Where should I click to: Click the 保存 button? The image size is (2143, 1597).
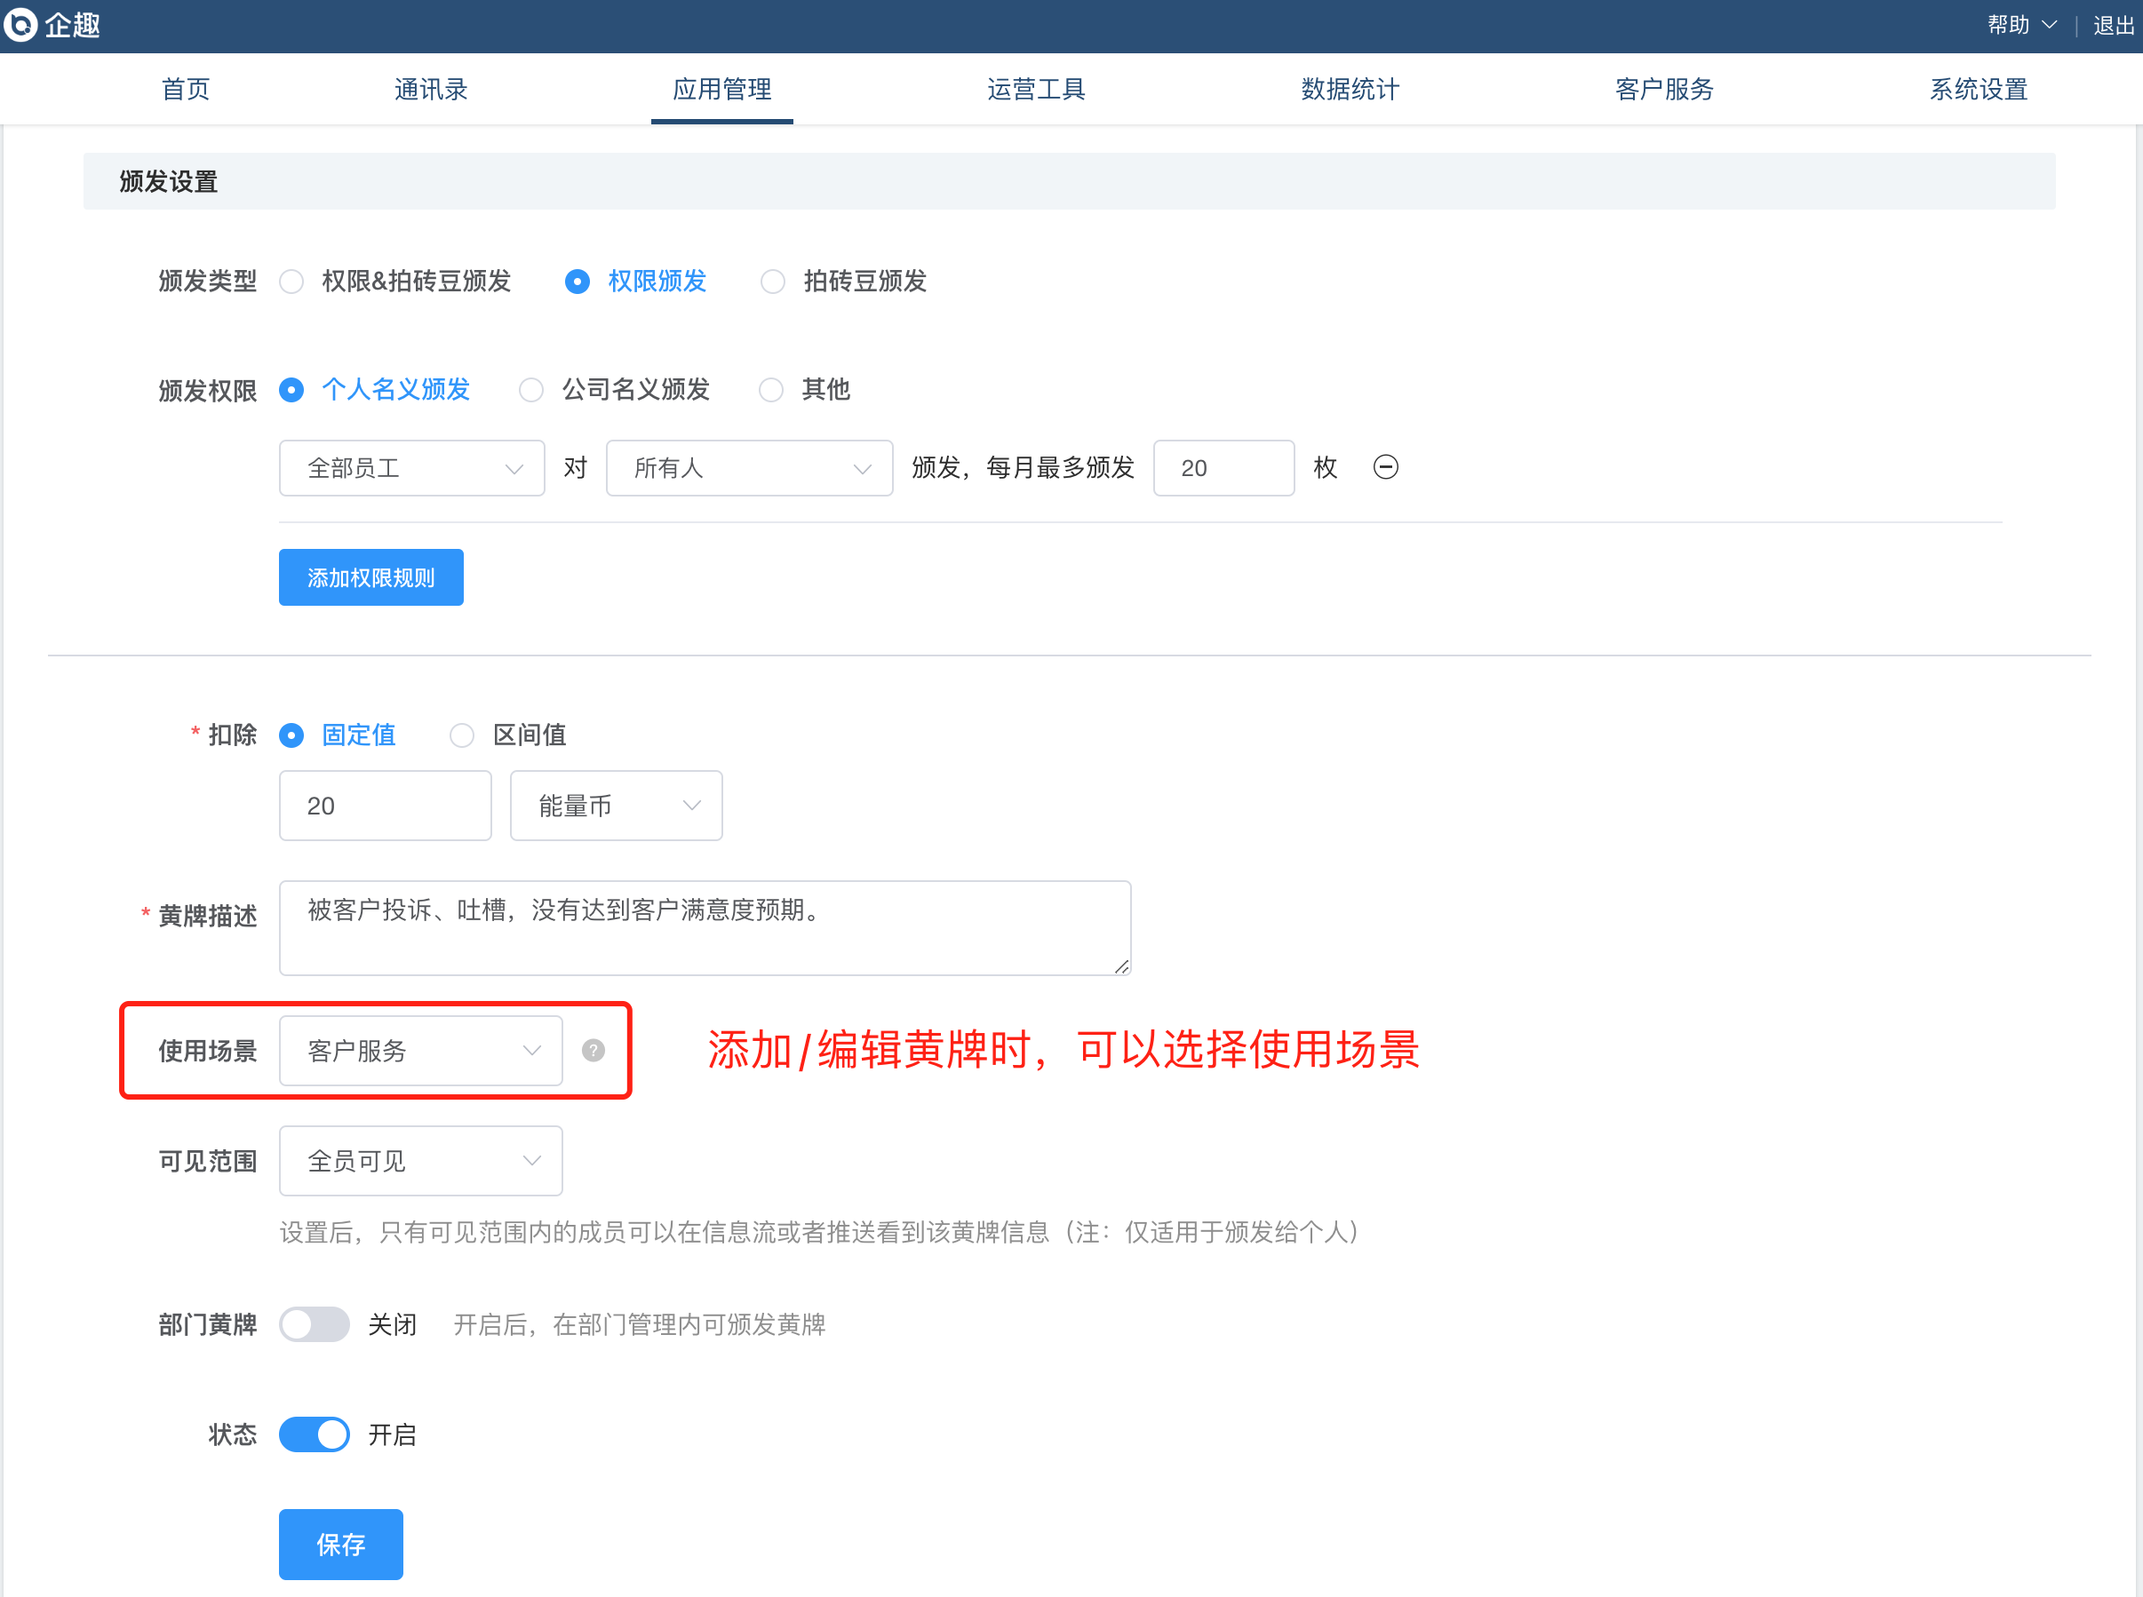340,1545
